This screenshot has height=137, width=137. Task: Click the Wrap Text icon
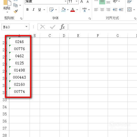[130, 2]
